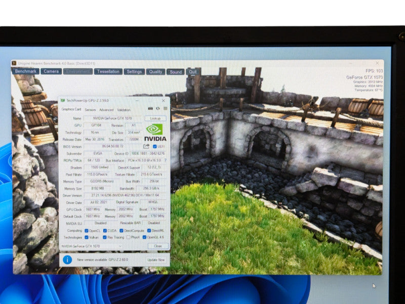The height and width of the screenshot is (304, 405).
Task: Click the Quality button in Heaven
Action: [155, 72]
